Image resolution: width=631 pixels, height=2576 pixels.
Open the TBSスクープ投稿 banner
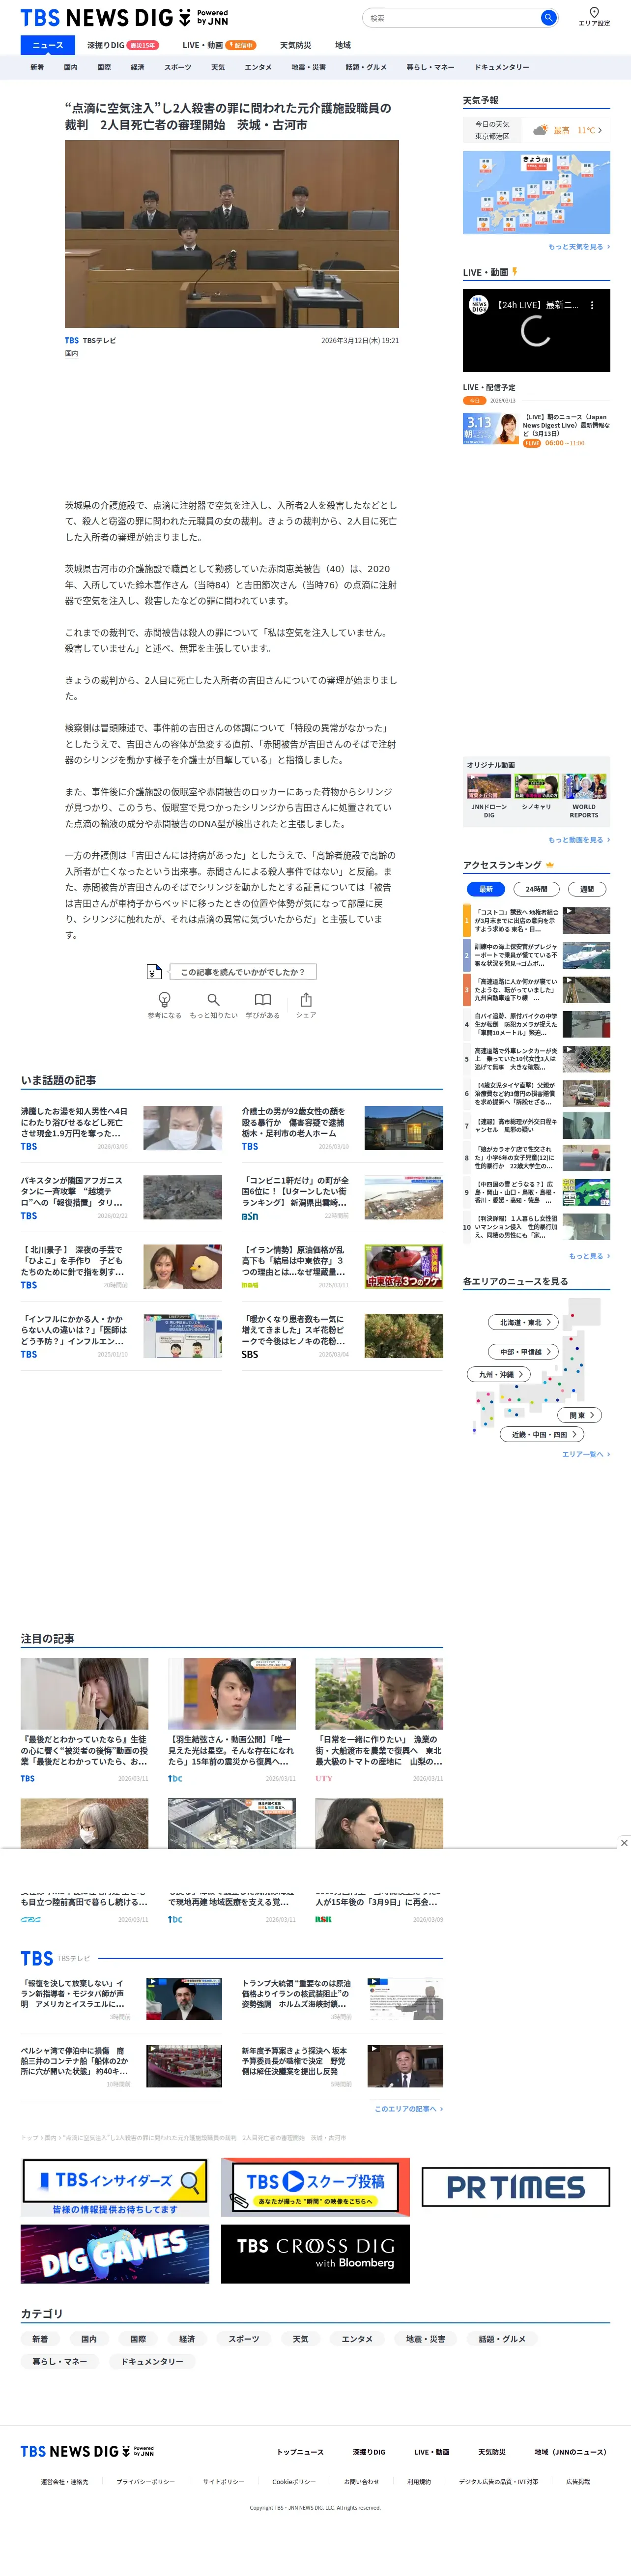tap(315, 2187)
